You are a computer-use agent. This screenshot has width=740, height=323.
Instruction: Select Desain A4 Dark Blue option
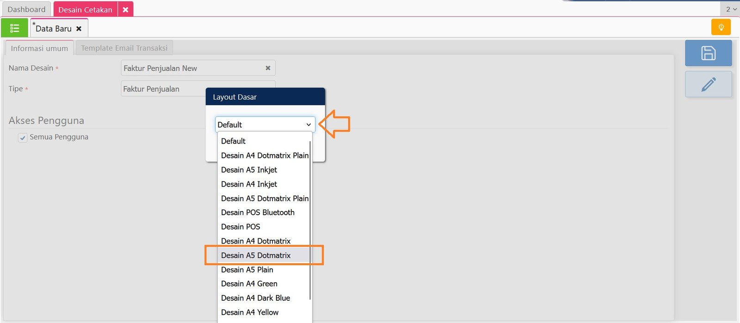coord(255,298)
